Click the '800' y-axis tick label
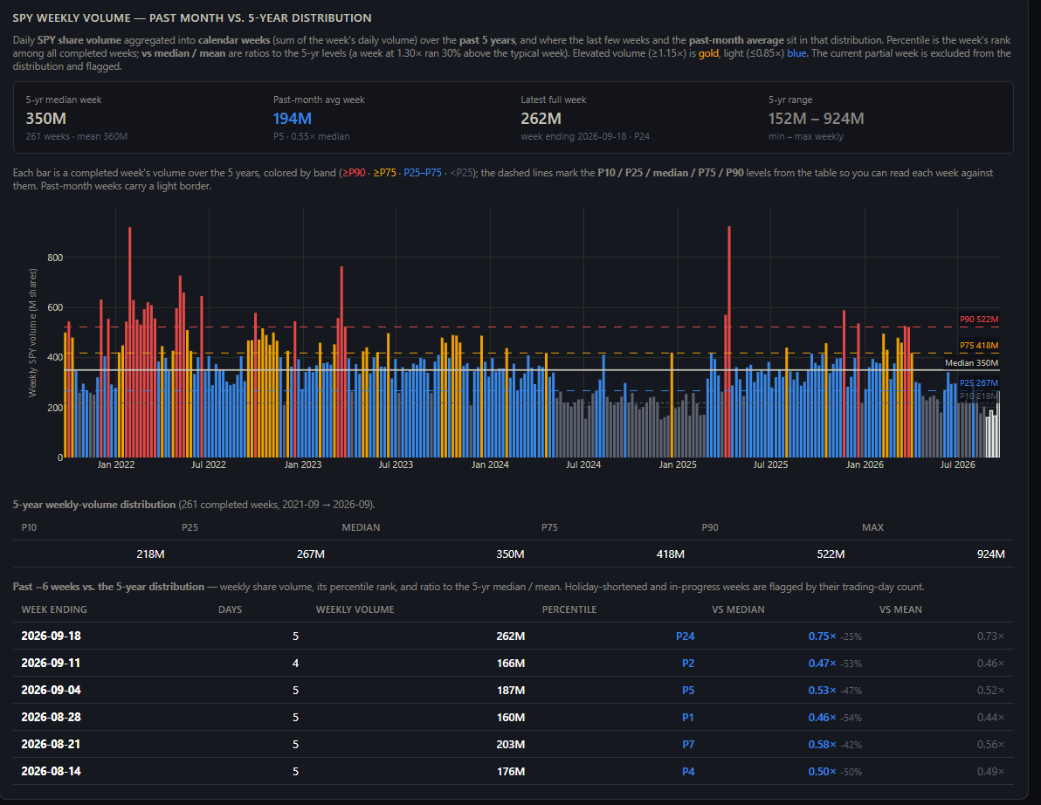The width and height of the screenshot is (1041, 805). 55,258
